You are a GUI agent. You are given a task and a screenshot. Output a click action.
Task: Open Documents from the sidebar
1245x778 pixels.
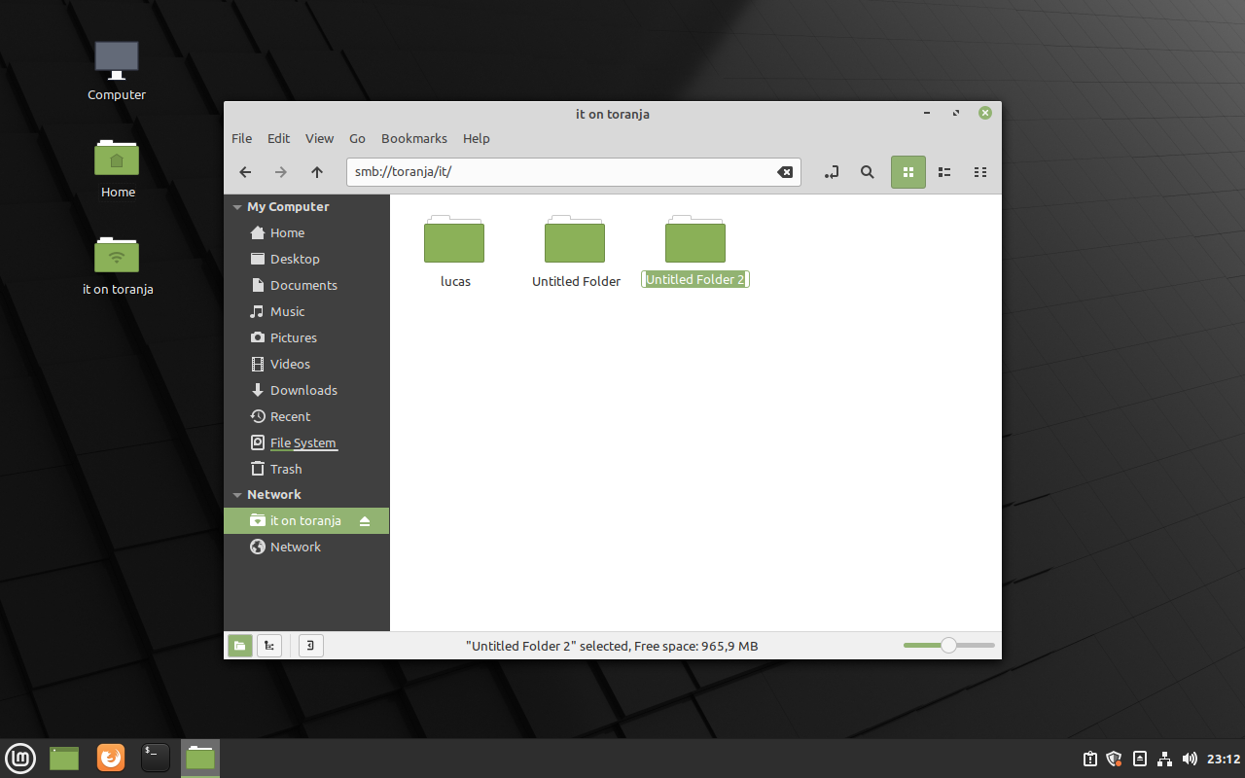[302, 285]
